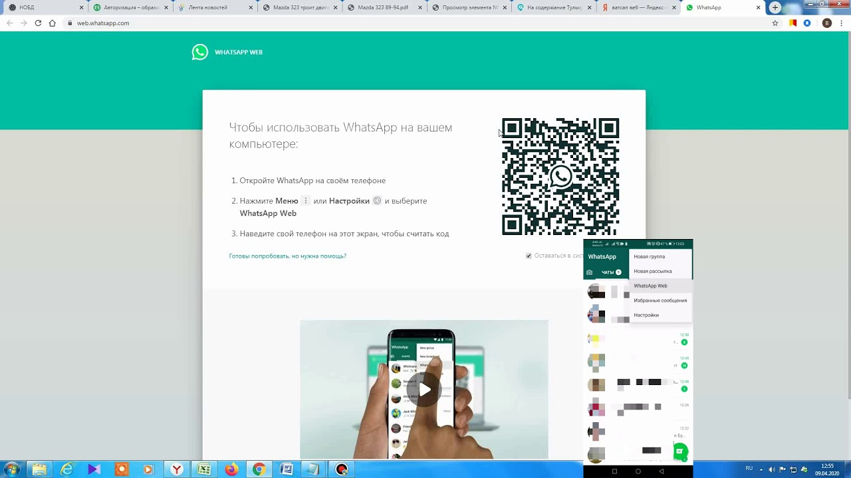Open Visual Studio from the taskbar
The width and height of the screenshot is (851, 478).
[x=94, y=469]
